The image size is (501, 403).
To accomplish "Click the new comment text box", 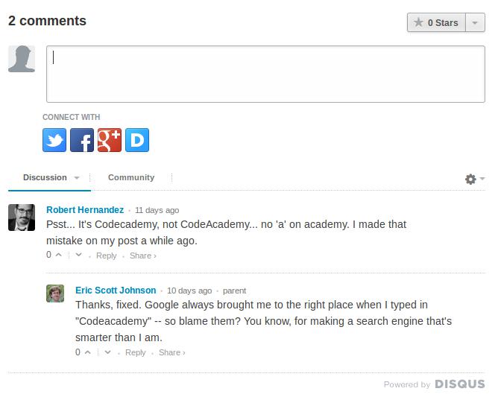I will click(x=265, y=74).
